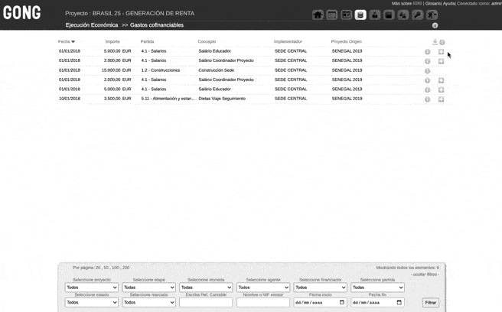The height and width of the screenshot is (312, 502).
Task: Open the Seleccione moneda dropdown
Action: (x=206, y=288)
